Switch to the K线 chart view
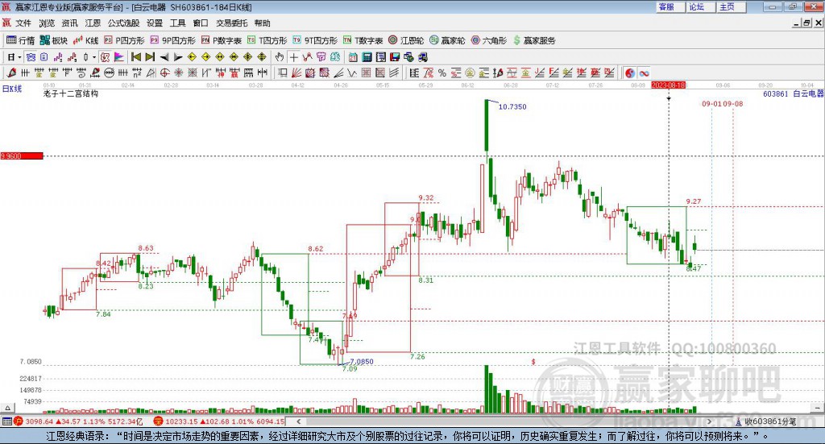 point(85,40)
